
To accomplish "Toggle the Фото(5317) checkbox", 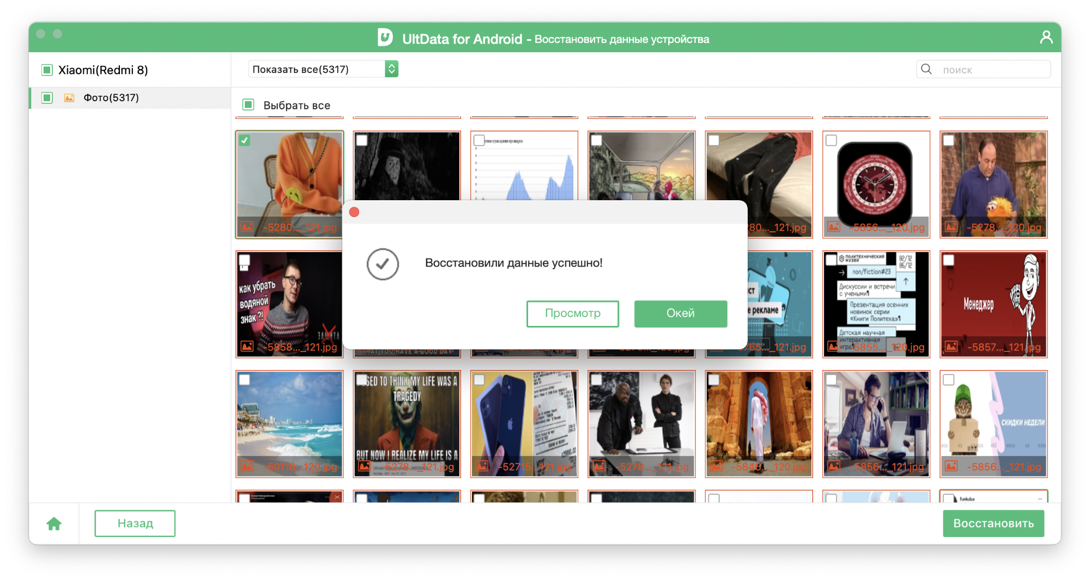I will 47,98.
